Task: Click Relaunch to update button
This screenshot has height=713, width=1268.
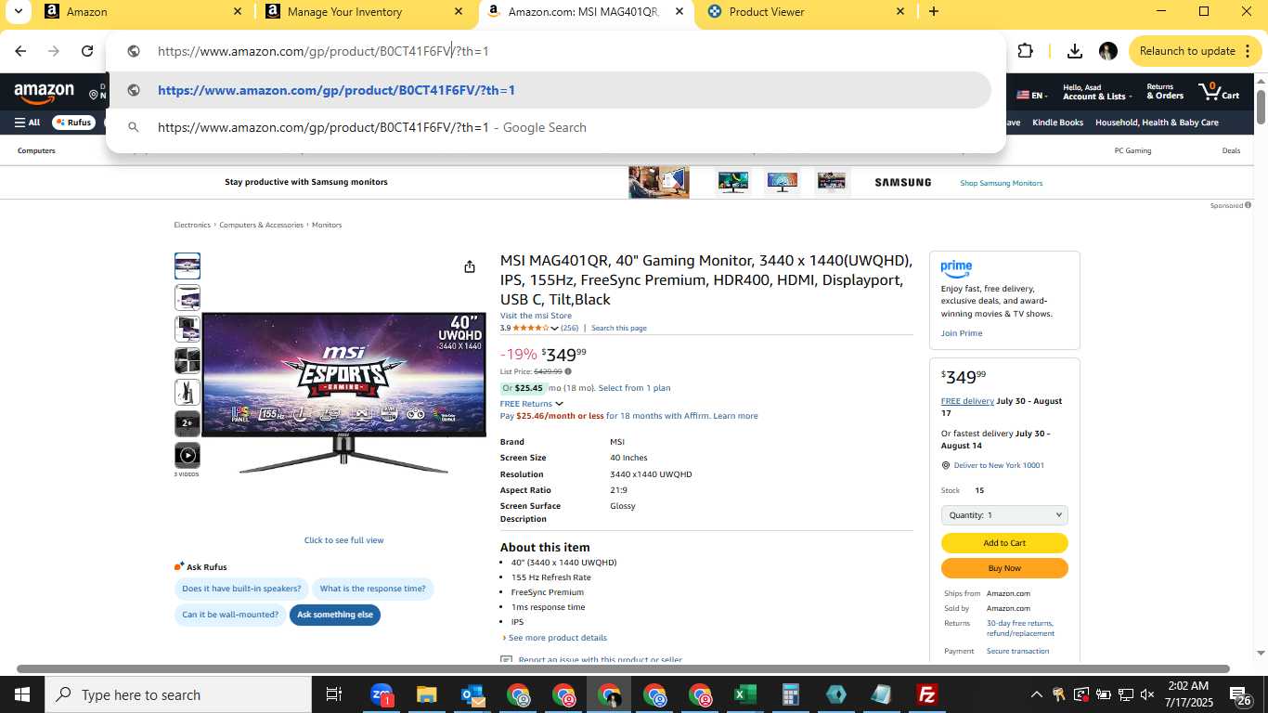Action: tap(1189, 51)
